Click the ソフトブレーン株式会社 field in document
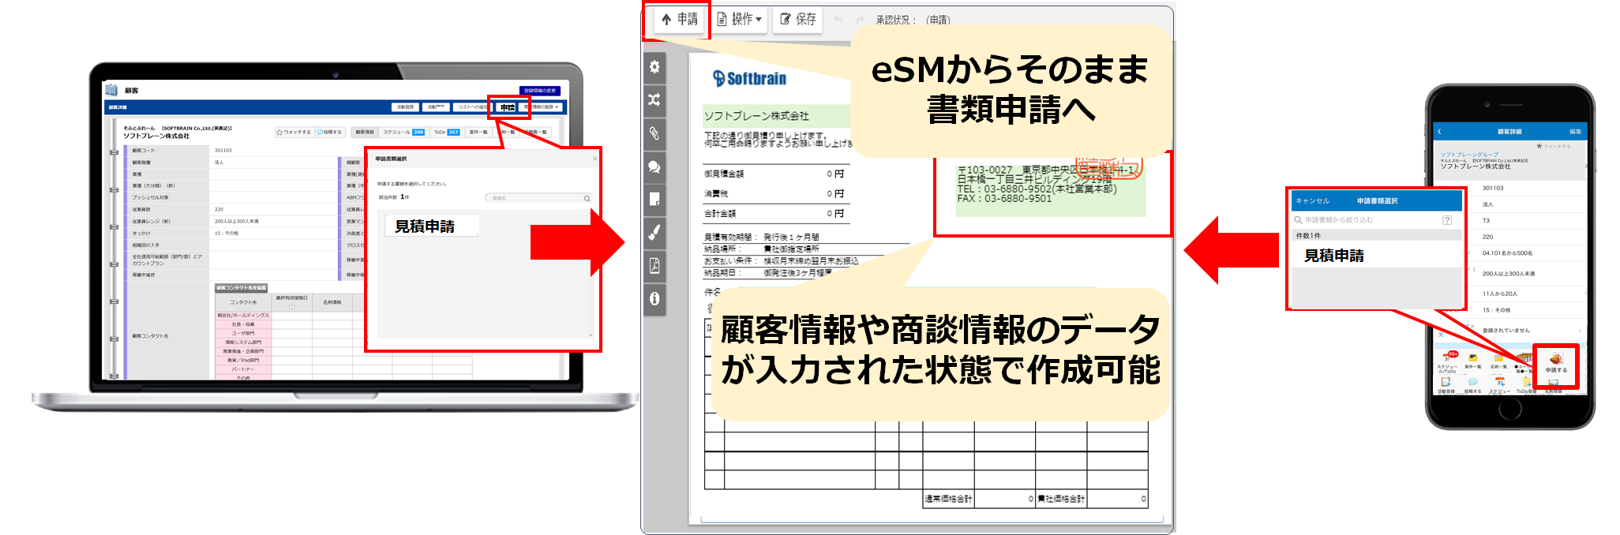 pos(776,116)
